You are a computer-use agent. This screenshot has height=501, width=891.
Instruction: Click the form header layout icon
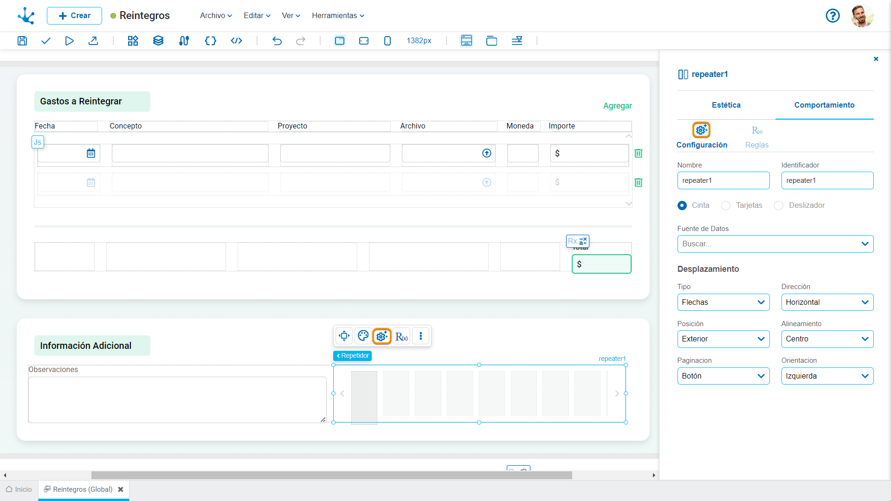tap(466, 41)
